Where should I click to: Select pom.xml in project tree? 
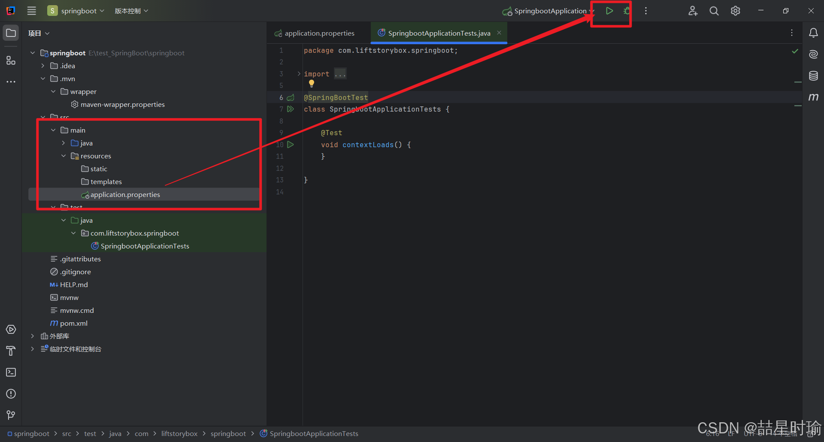click(73, 323)
